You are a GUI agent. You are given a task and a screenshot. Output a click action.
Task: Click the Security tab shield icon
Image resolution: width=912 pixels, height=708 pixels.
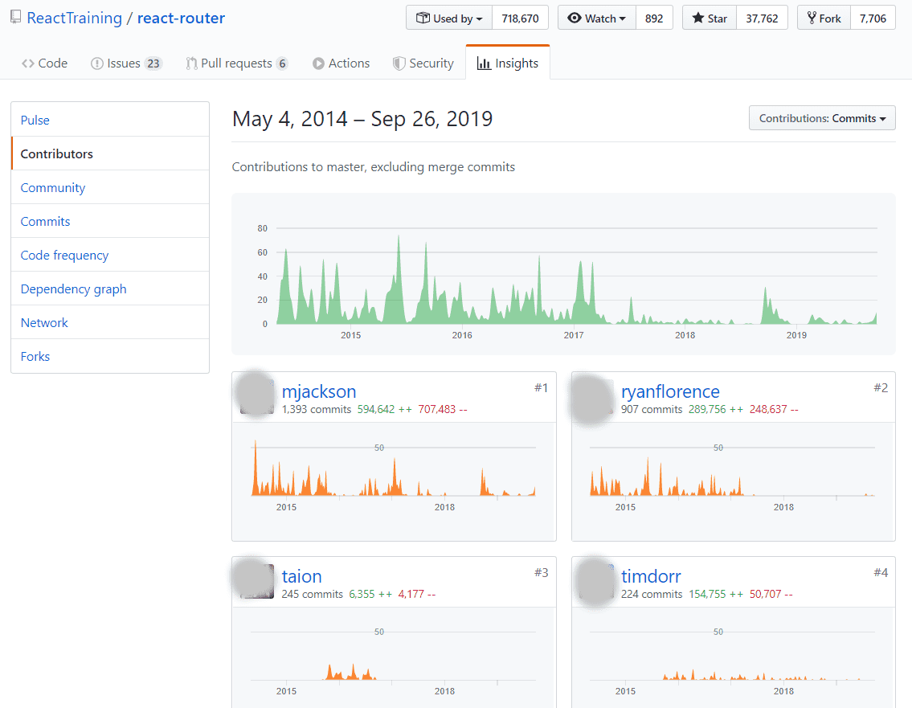click(x=399, y=63)
